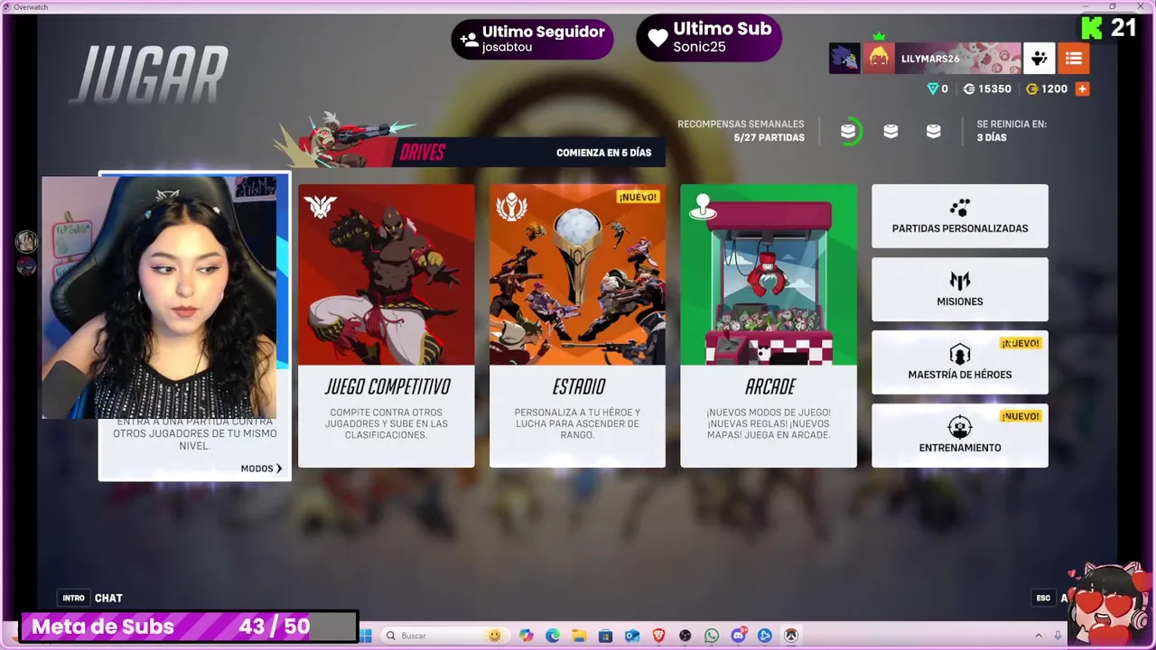The width and height of the screenshot is (1156, 650).
Task: Open the Juego Competitivo card
Action: pos(386,326)
